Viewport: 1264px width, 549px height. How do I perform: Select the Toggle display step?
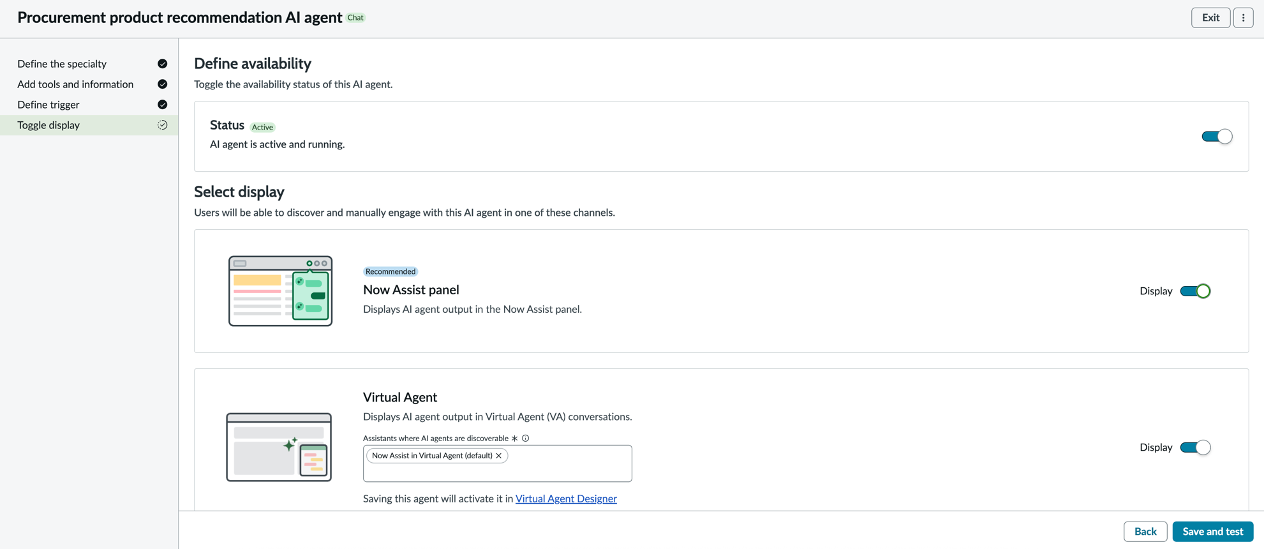[x=89, y=125]
